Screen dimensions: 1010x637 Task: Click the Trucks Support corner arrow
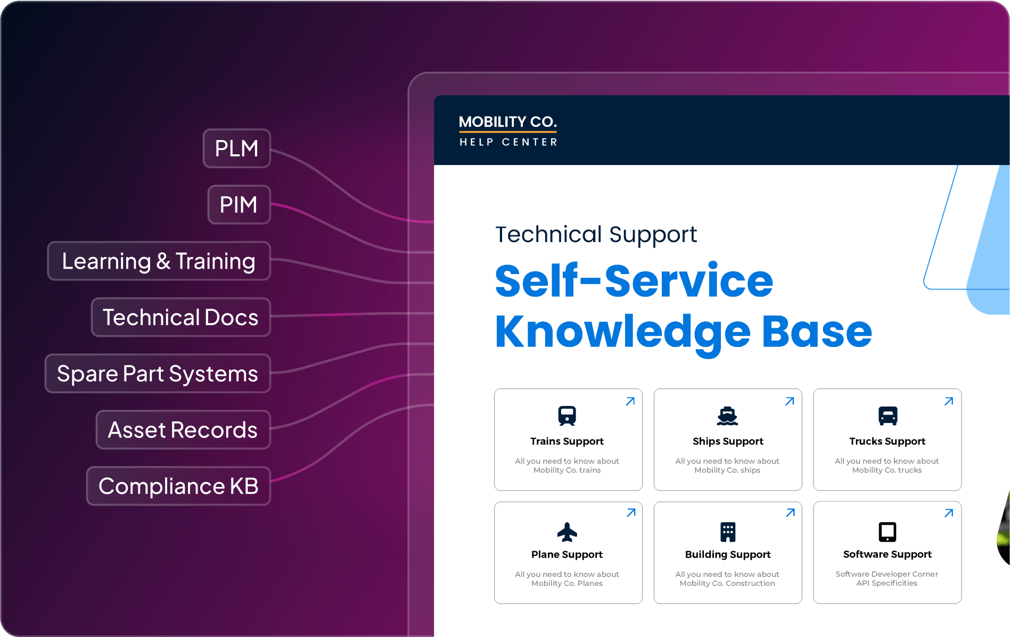(x=949, y=401)
